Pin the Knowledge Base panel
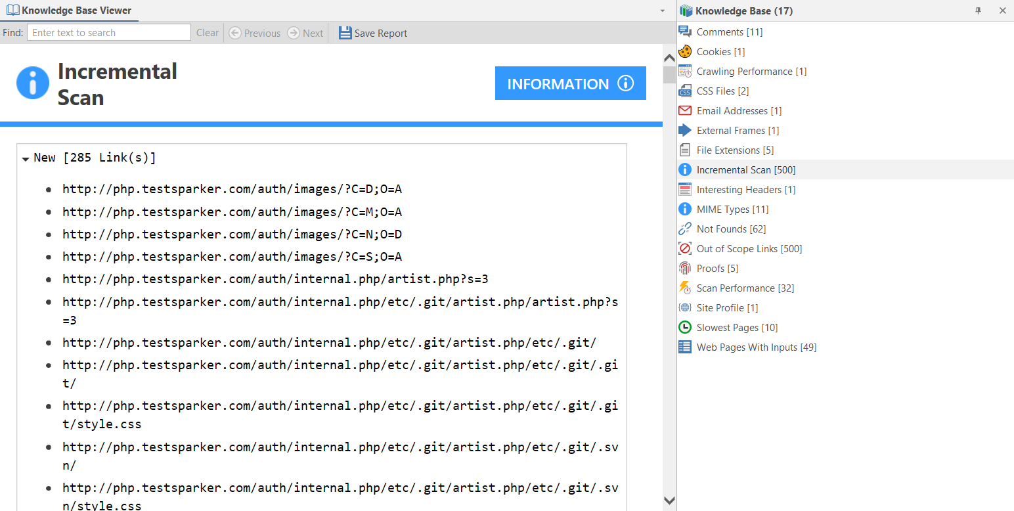The width and height of the screenshot is (1014, 511). coord(978,11)
